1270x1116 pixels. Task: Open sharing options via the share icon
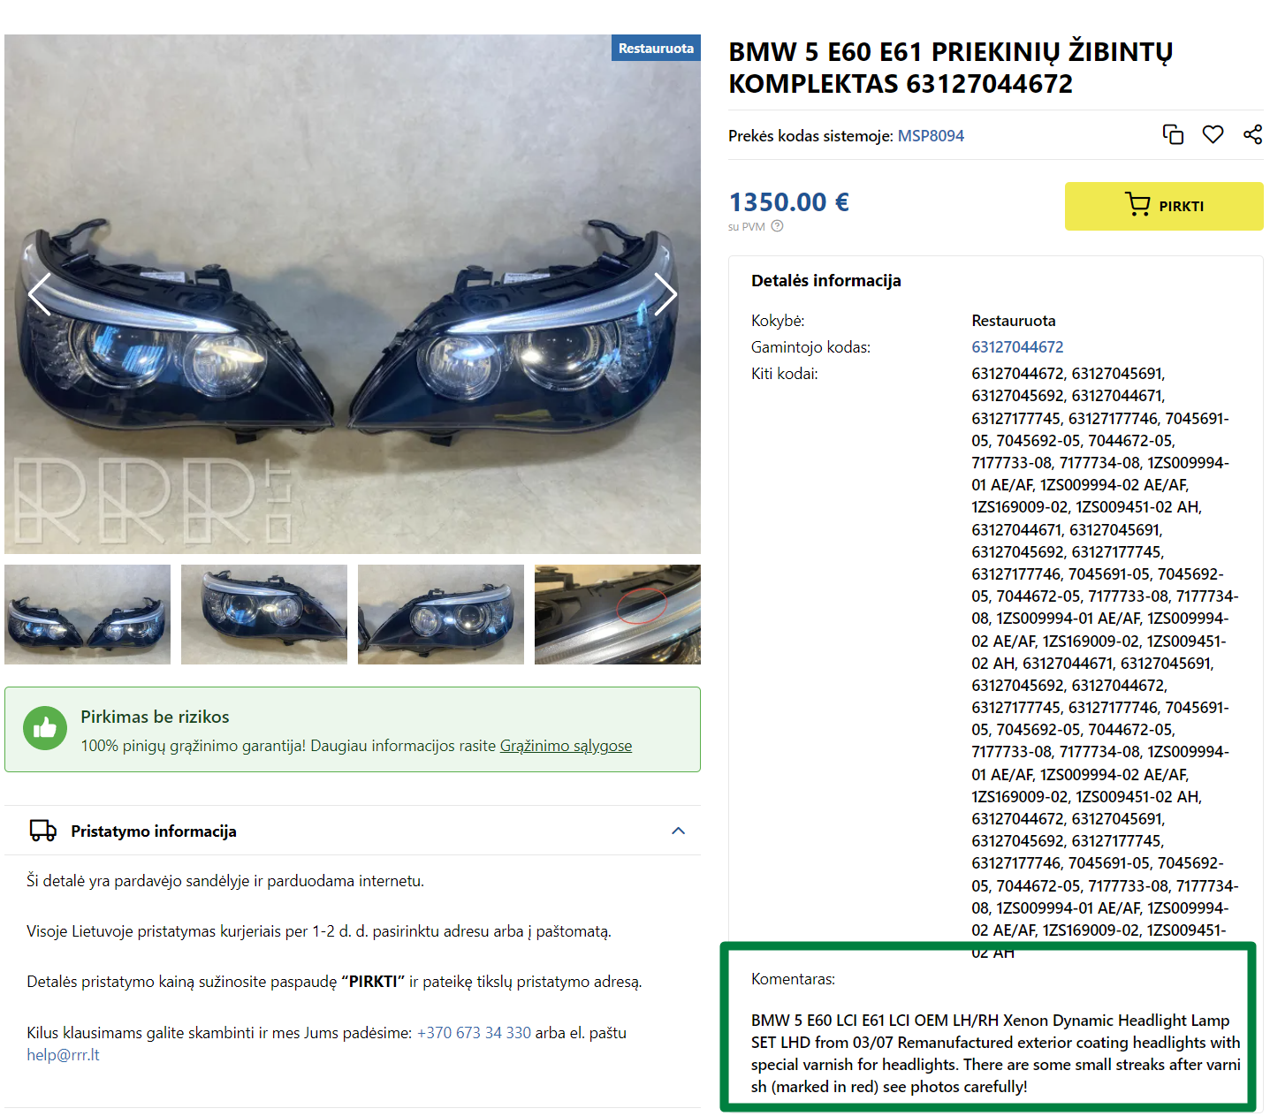coord(1252,134)
